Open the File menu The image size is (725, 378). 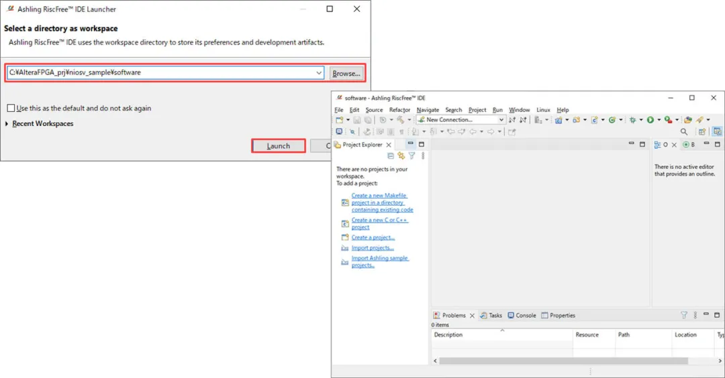(x=339, y=110)
